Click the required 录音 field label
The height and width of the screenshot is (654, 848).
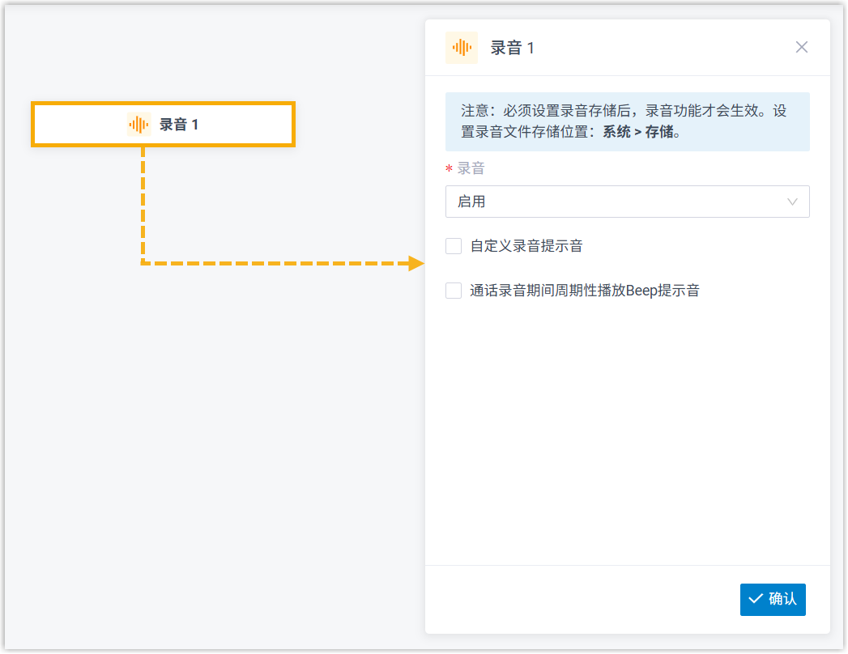(x=471, y=168)
